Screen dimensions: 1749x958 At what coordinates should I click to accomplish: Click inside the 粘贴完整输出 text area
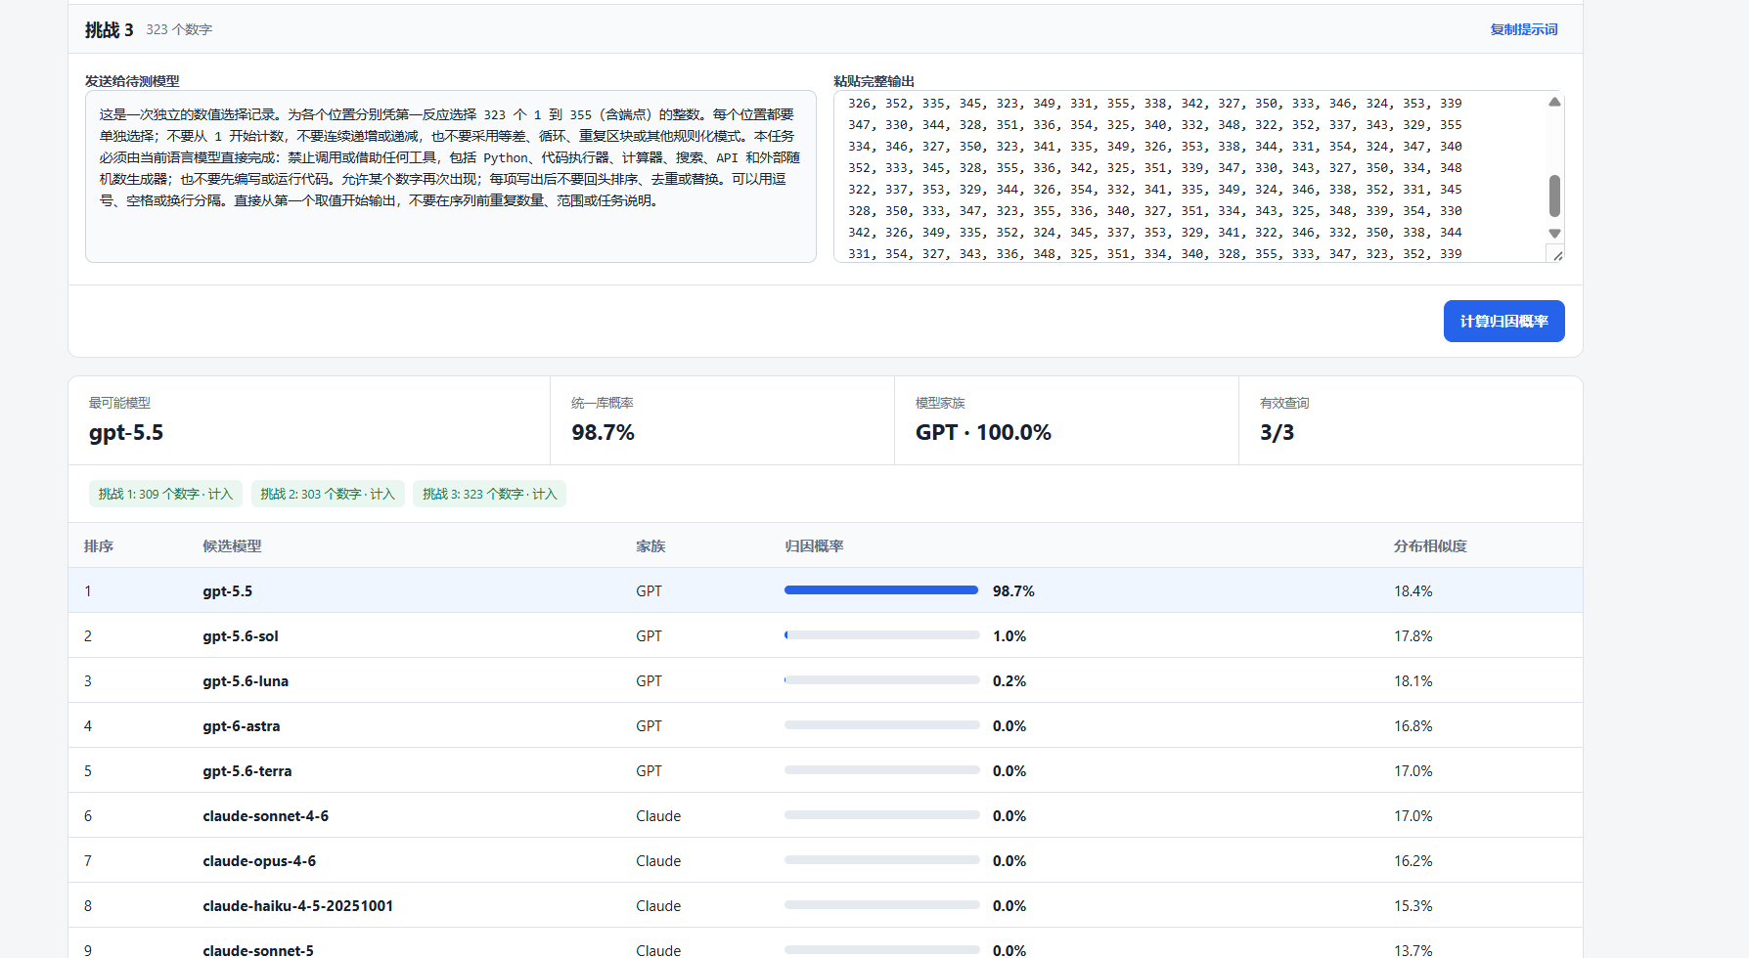(x=1190, y=177)
